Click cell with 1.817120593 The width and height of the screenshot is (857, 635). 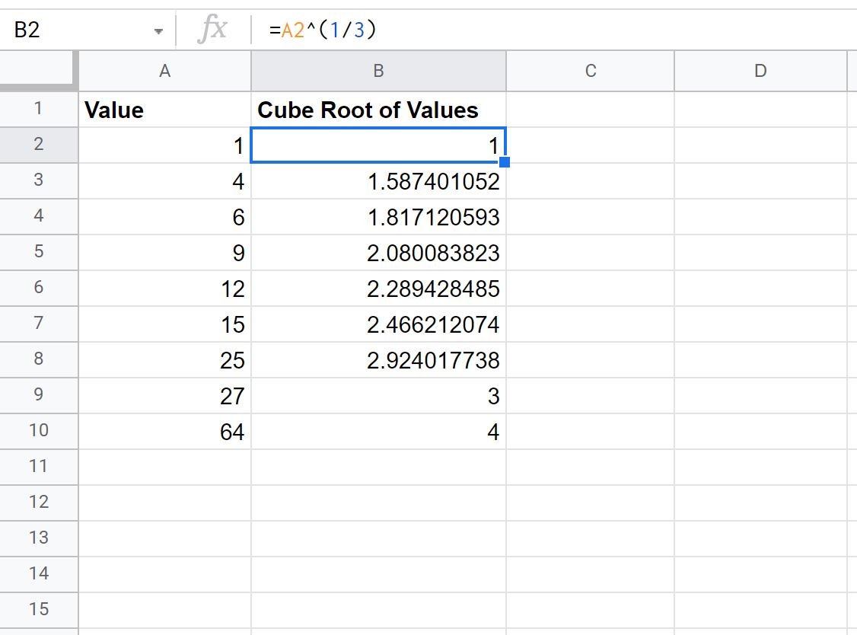[x=378, y=216]
